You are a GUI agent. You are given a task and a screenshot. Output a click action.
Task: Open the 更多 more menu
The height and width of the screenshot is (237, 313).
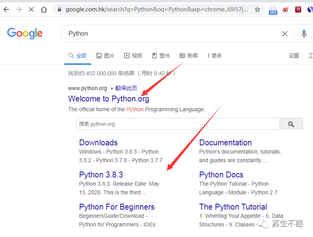pyautogui.click(x=214, y=56)
